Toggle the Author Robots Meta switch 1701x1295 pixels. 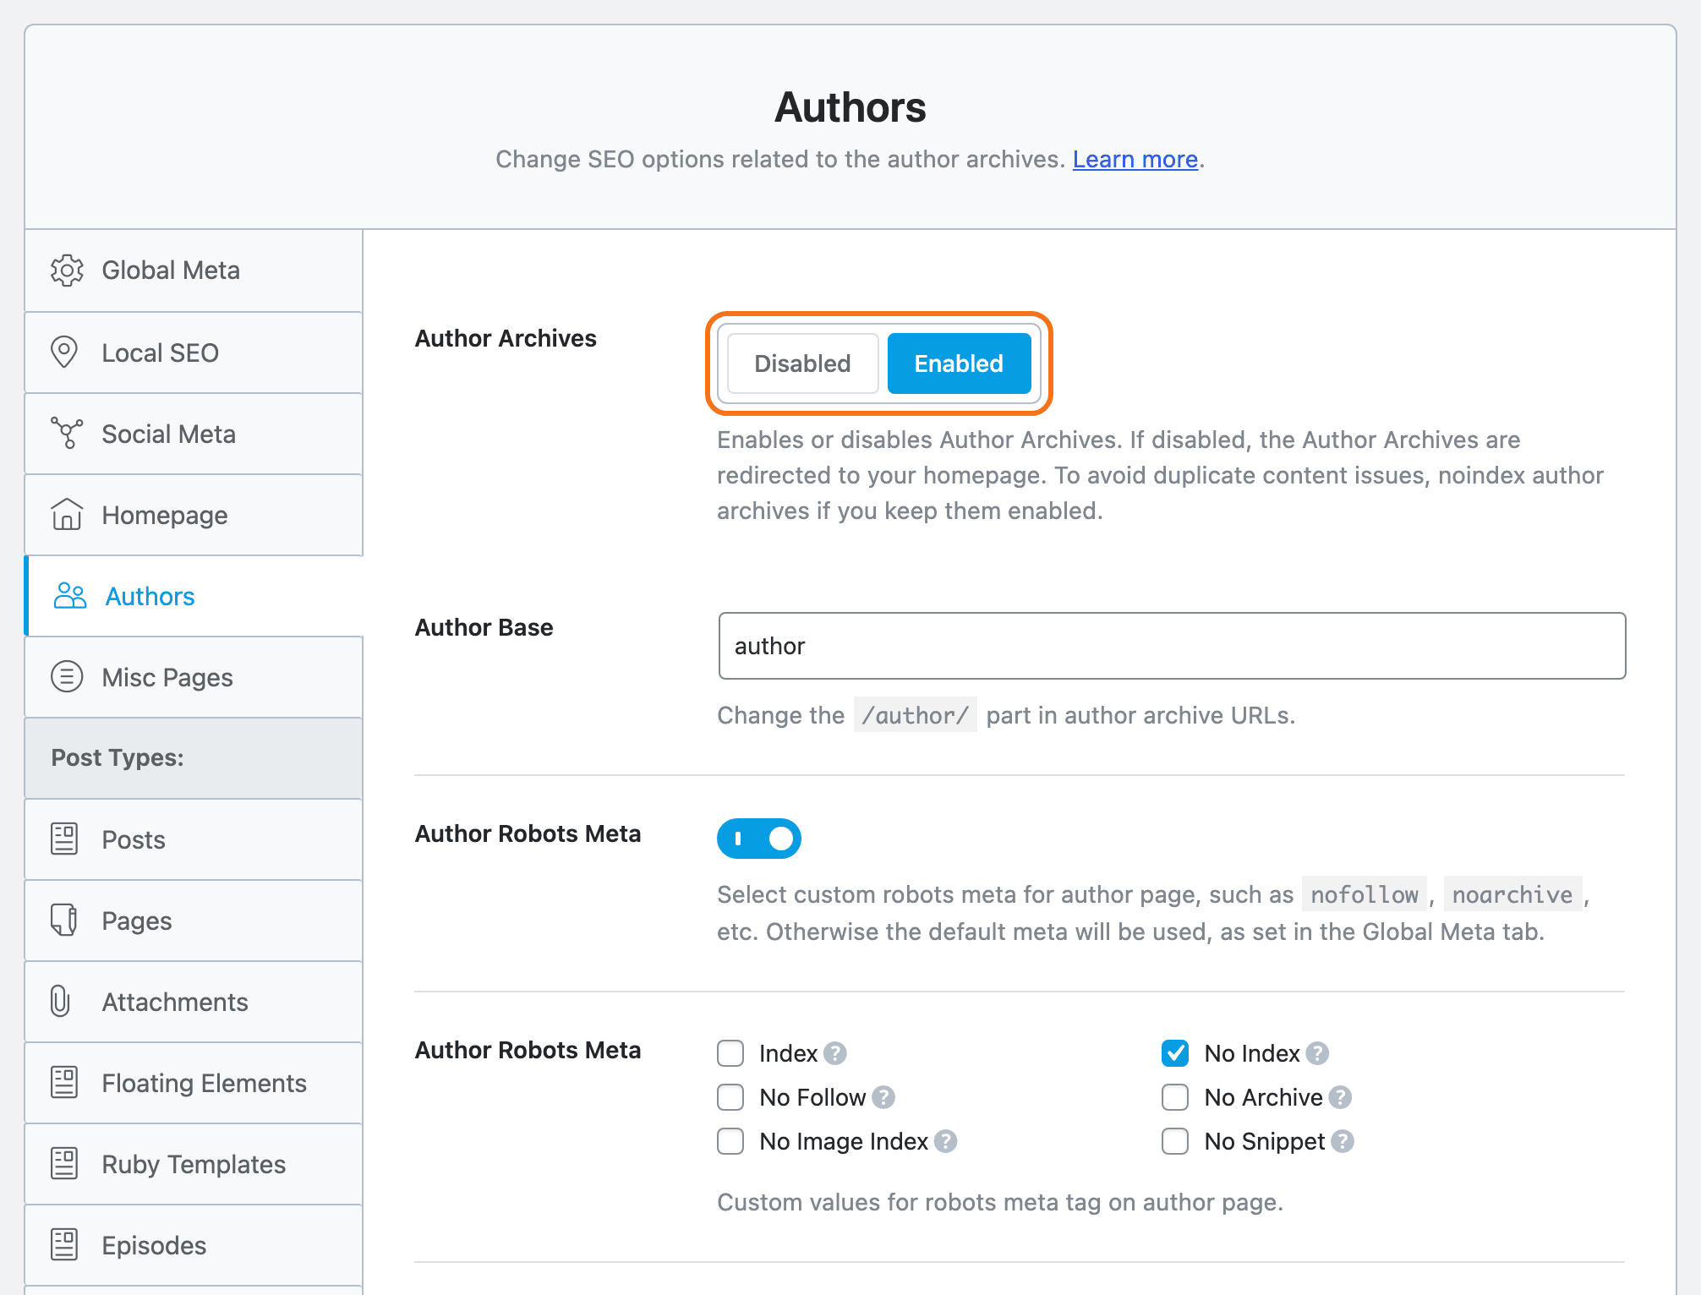pyautogui.click(x=759, y=839)
